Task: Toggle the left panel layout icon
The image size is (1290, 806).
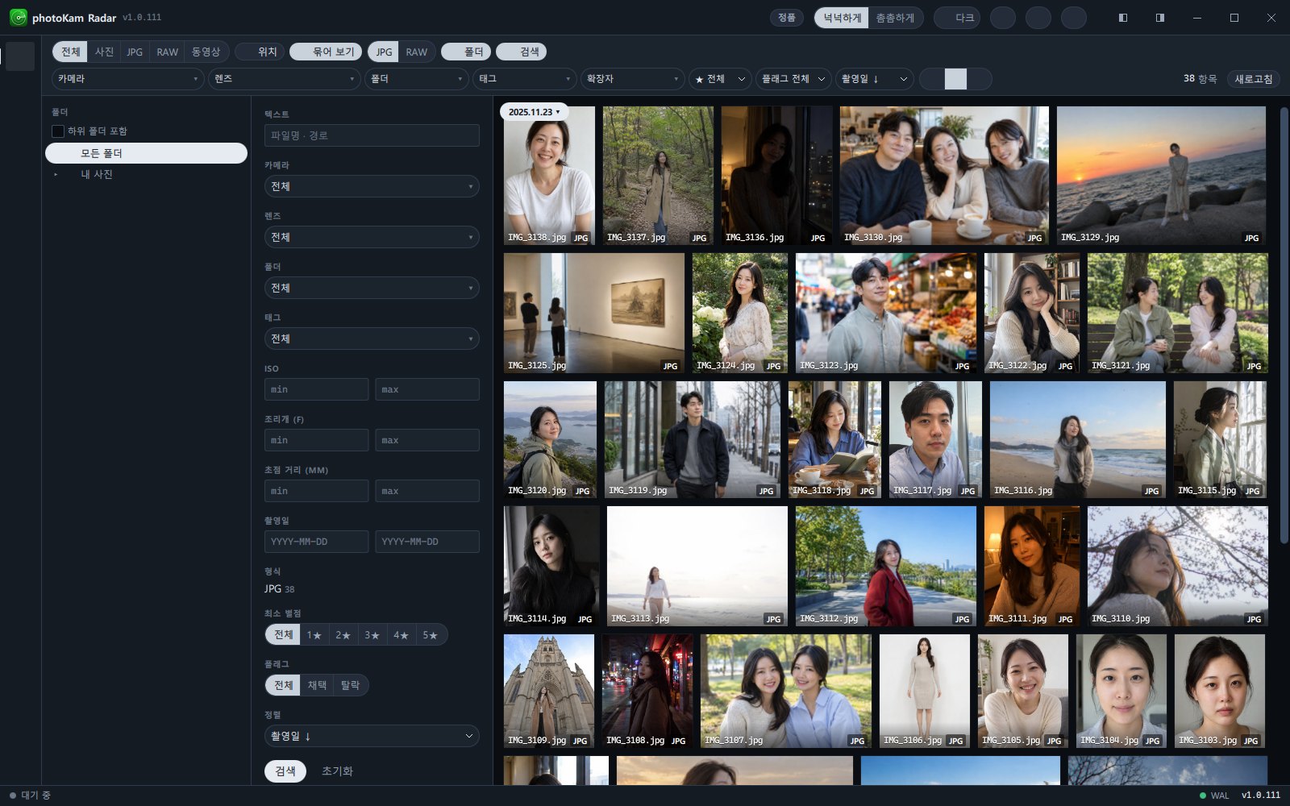Action: 1122,18
